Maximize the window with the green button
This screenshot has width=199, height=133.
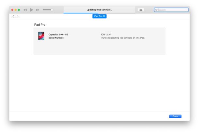click(x=19, y=10)
